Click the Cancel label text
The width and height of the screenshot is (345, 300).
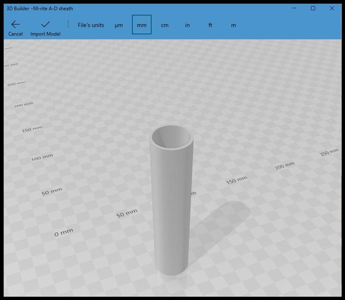tap(16, 34)
